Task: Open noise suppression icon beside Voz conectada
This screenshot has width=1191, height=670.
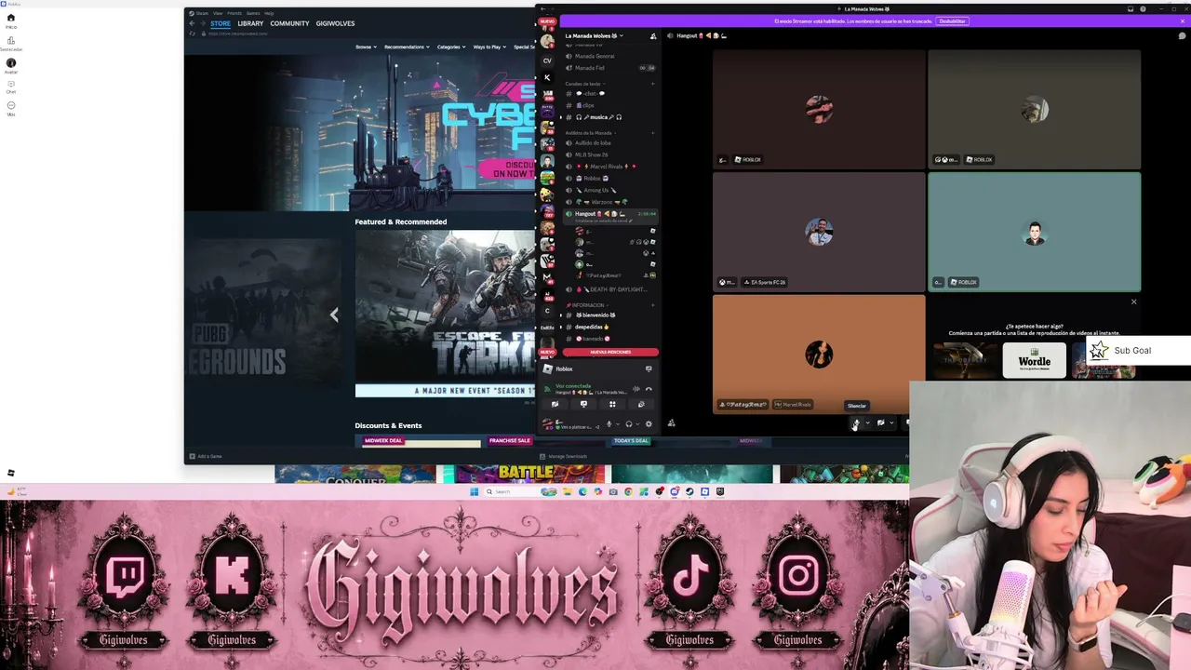Action: [636, 389]
